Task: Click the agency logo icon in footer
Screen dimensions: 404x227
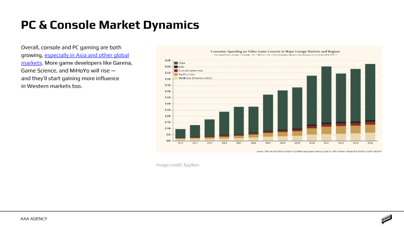Action: pyautogui.click(x=386, y=219)
